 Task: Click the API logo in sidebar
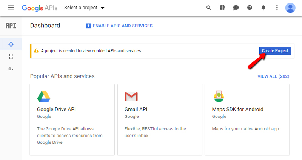coord(11,26)
